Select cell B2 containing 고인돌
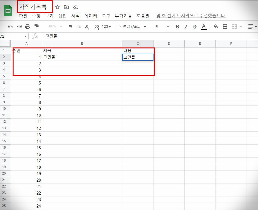The image size is (258, 210). [x=82, y=57]
